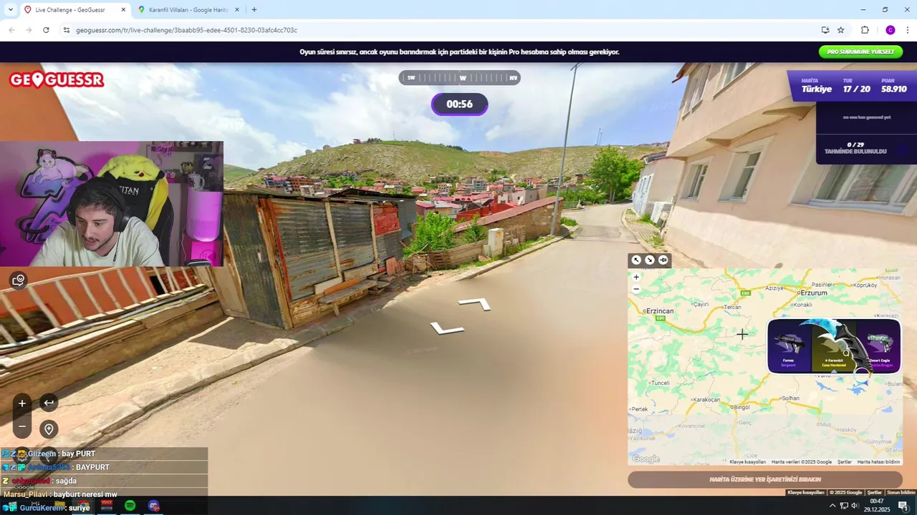The width and height of the screenshot is (917, 515).
Task: Open the Chrome profile avatar
Action: click(x=890, y=30)
